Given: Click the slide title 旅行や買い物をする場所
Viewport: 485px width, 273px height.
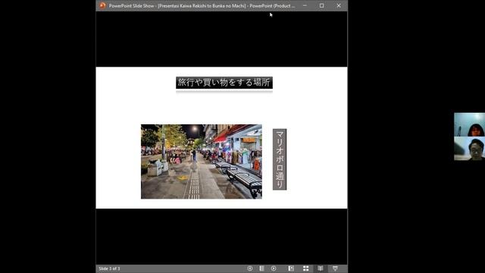Looking at the screenshot, I should point(224,83).
